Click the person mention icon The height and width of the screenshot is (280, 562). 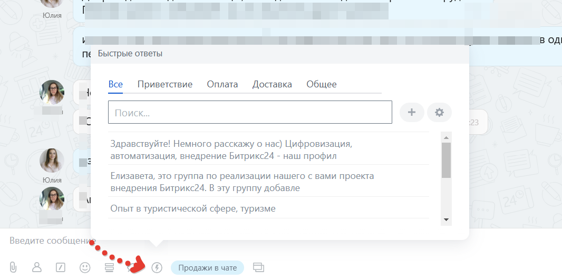pyautogui.click(x=37, y=267)
